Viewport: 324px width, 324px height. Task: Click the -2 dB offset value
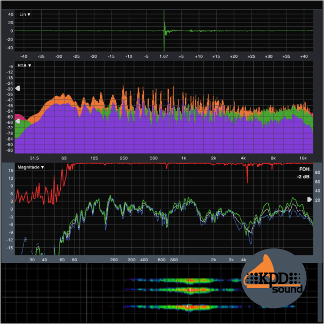point(303,176)
